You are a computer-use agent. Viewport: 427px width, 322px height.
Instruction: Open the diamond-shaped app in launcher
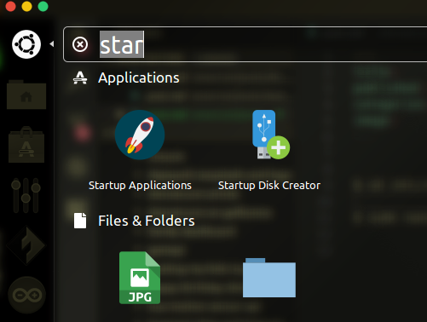26,245
